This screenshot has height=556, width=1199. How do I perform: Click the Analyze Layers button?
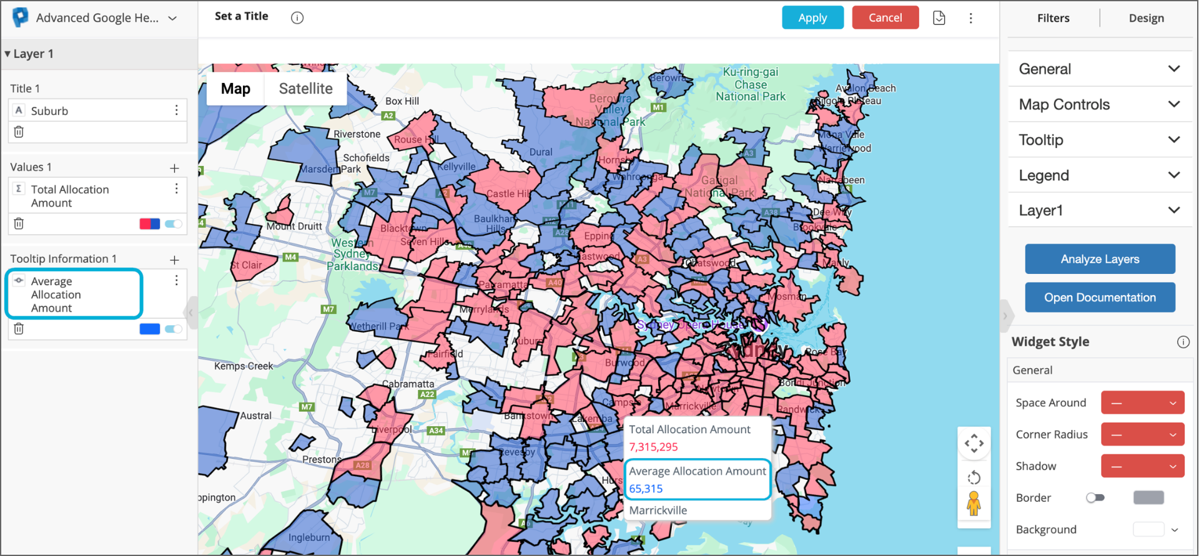tap(1100, 259)
